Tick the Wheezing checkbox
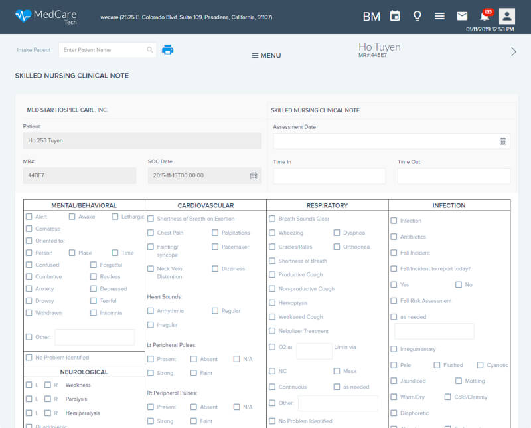 click(x=272, y=233)
